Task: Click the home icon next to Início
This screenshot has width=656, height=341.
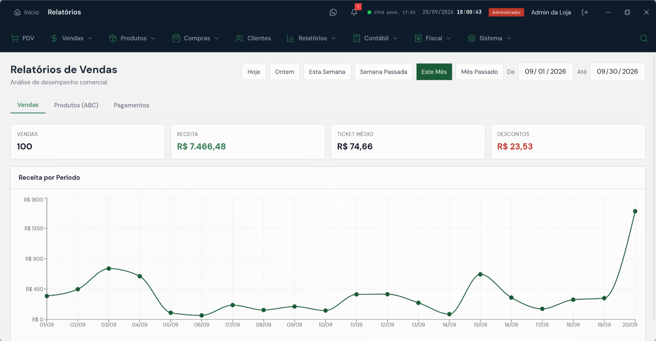Action: pos(17,13)
